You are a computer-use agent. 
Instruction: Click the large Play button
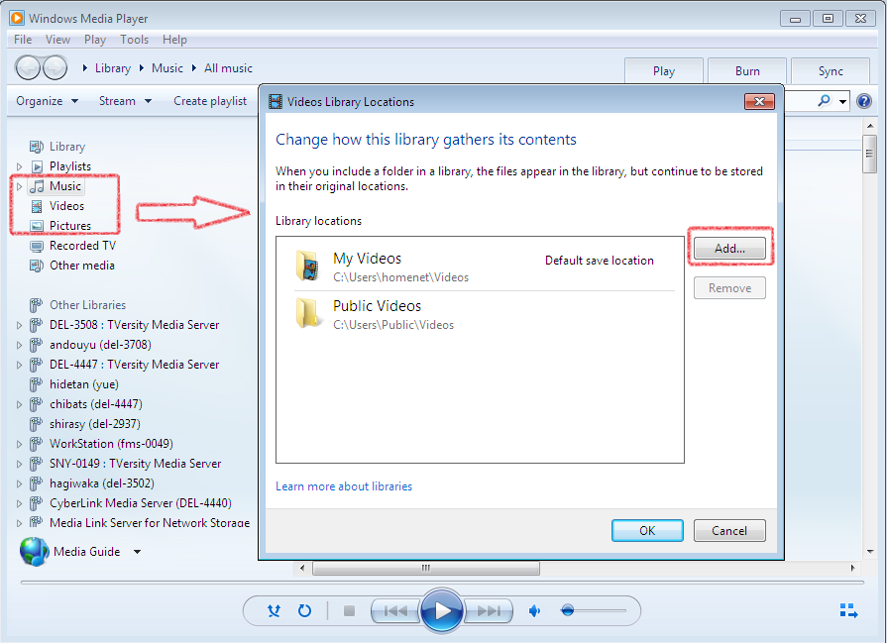[442, 610]
